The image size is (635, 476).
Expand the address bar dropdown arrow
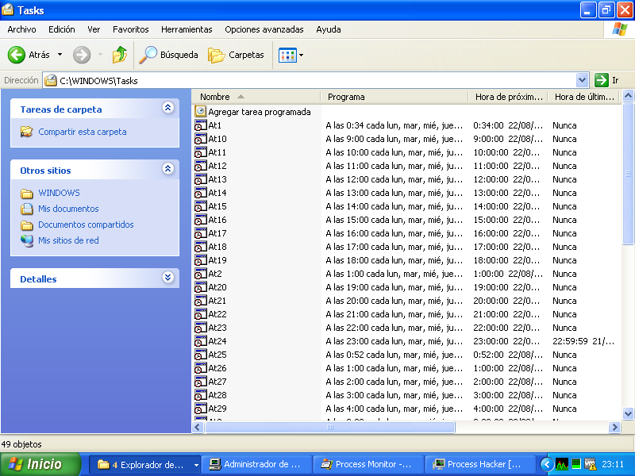pos(582,80)
